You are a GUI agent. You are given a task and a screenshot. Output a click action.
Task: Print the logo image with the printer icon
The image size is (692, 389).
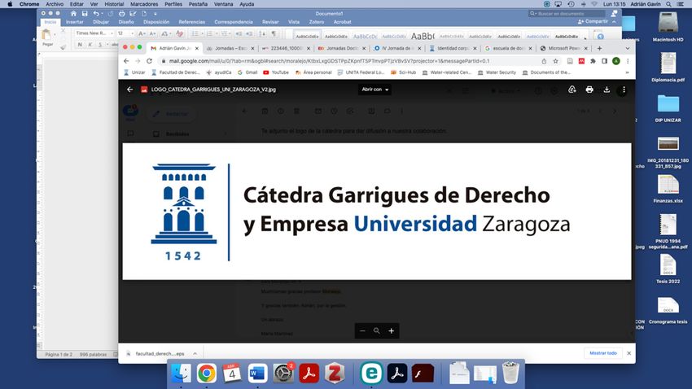pyautogui.click(x=589, y=90)
